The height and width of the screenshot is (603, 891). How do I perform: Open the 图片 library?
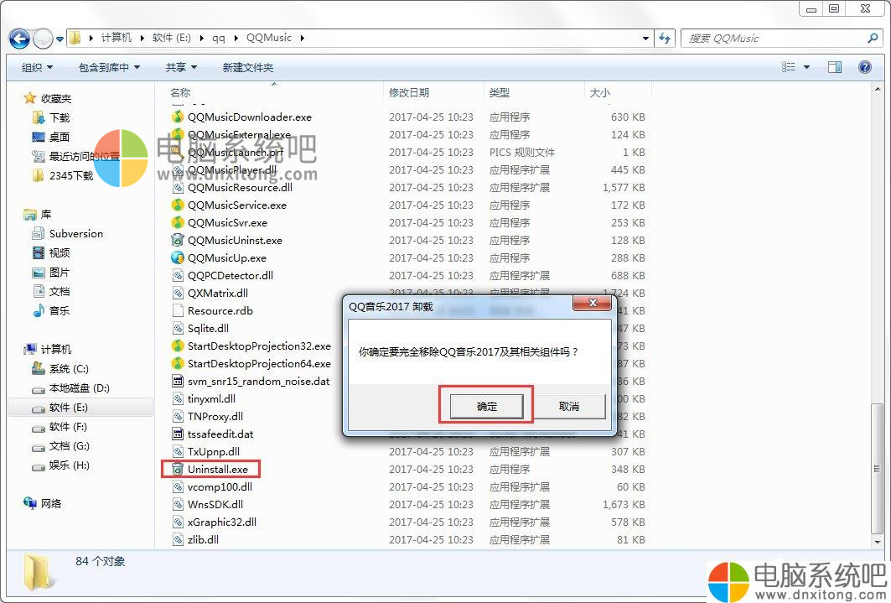[x=51, y=273]
